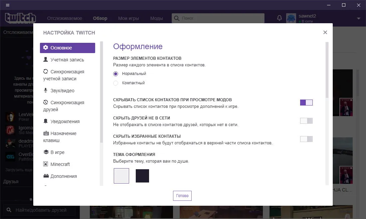Disable hiding contact list when viewing mods
The width and height of the screenshot is (366, 219).
306,103
